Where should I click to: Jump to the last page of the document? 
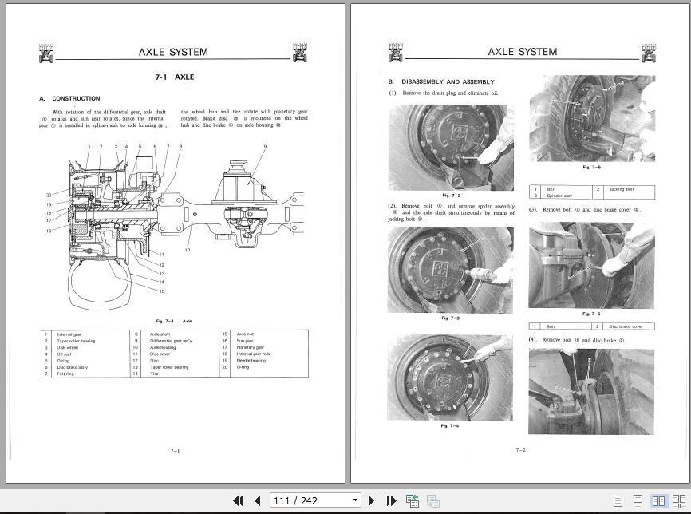391,500
